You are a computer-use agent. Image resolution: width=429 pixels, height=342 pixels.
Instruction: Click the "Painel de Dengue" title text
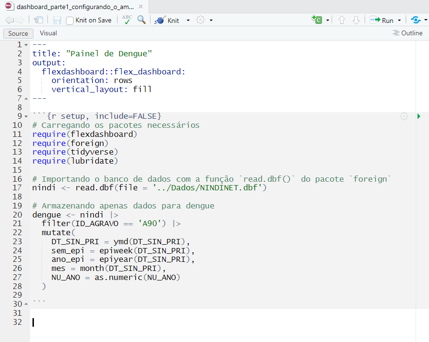pos(108,53)
